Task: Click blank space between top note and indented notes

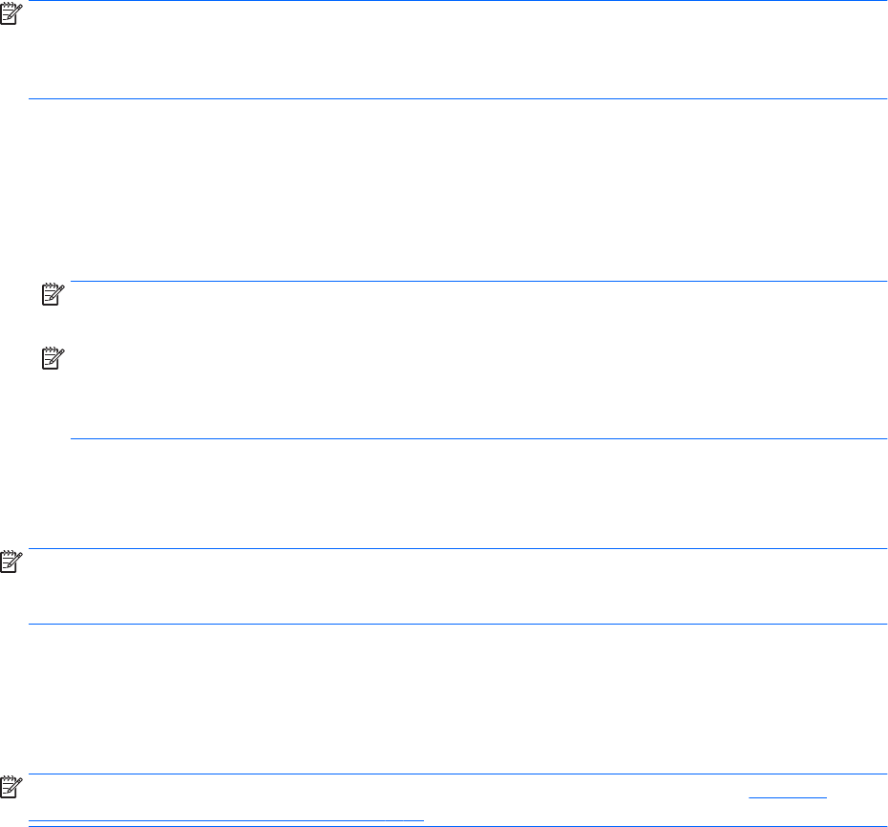Action: [x=458, y=191]
